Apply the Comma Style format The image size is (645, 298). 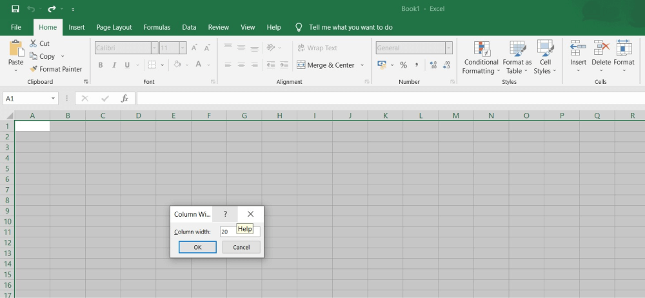pos(416,65)
